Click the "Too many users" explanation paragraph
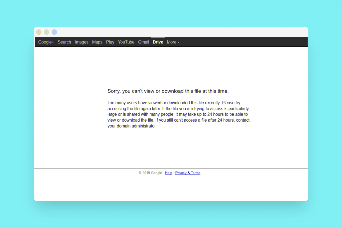This screenshot has height=228, width=342. 178,112
